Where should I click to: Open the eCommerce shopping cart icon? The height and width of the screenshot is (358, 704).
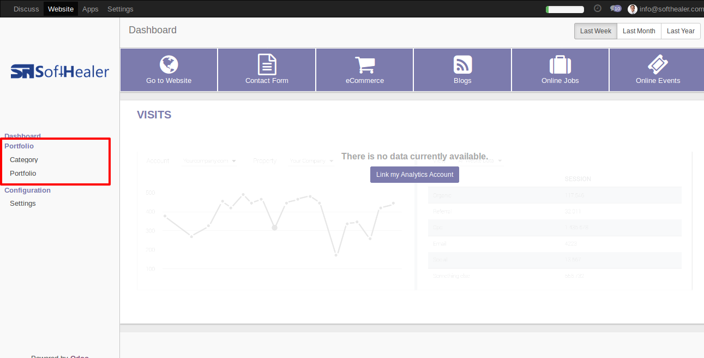tap(365, 64)
